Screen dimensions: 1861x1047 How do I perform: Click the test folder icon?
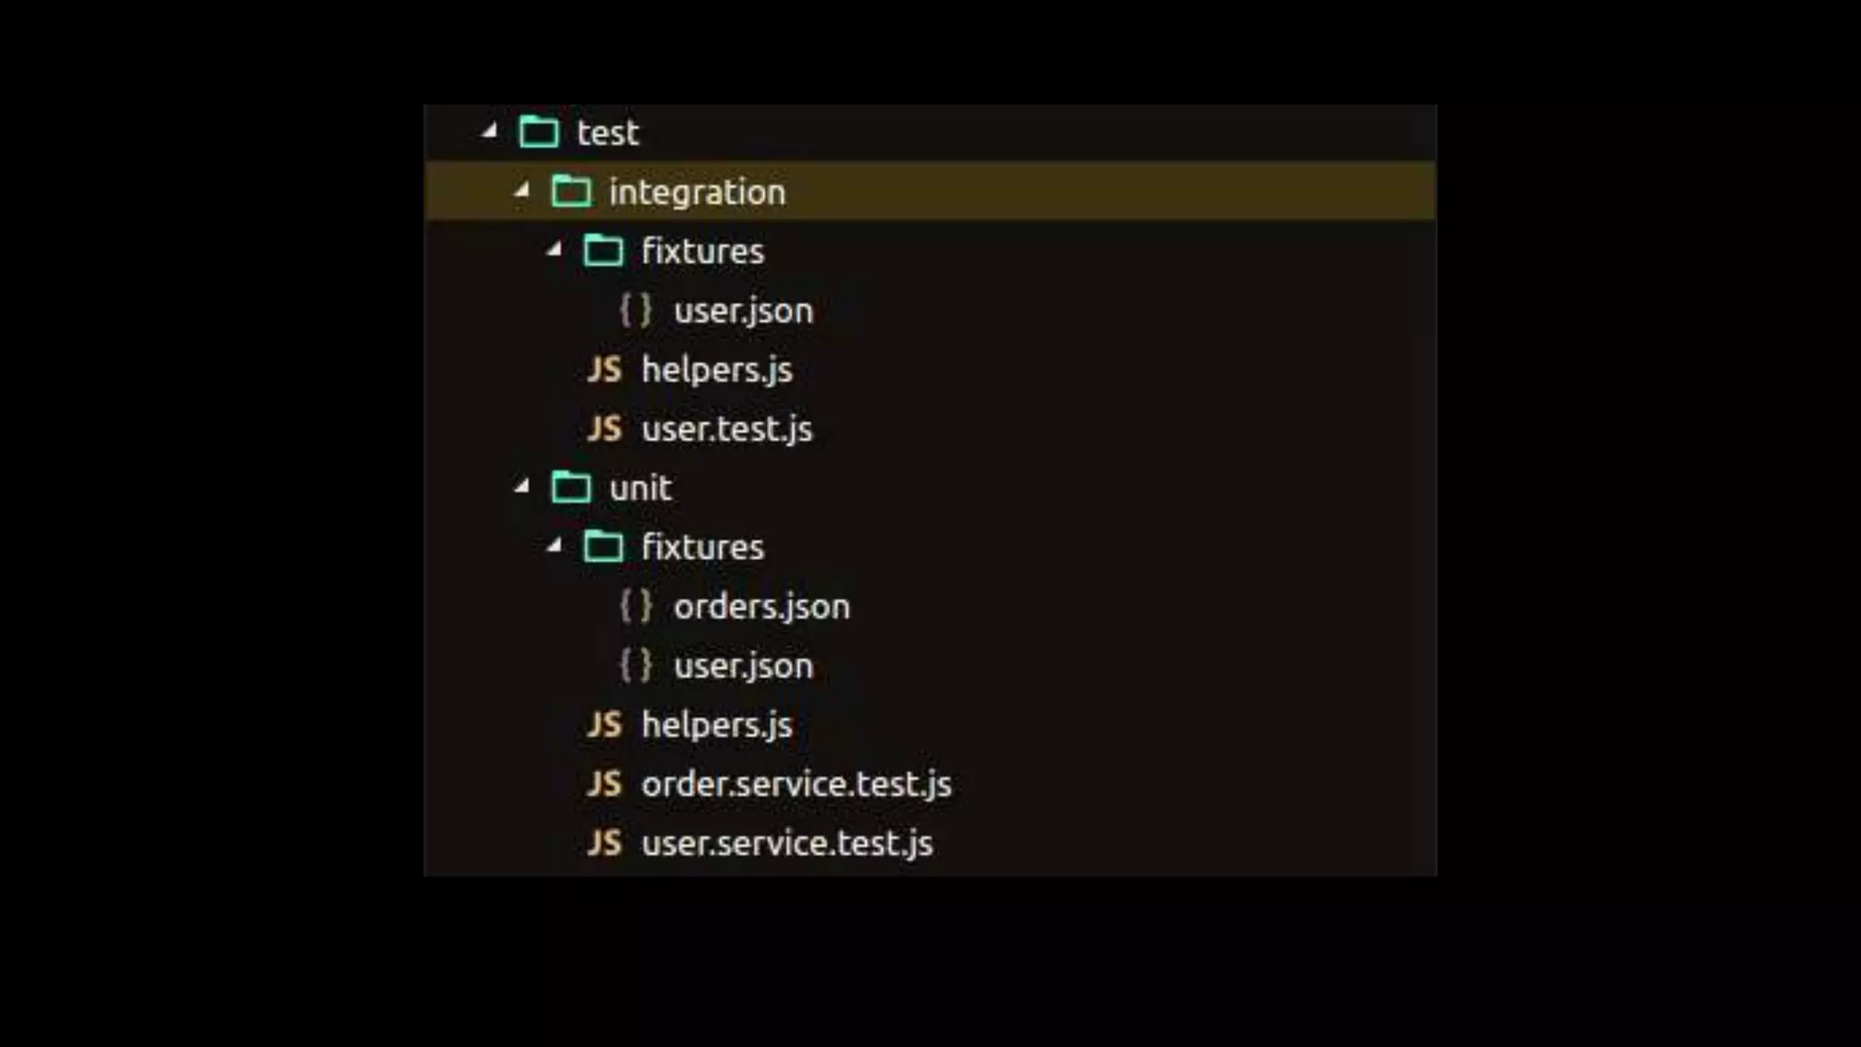[x=539, y=133]
